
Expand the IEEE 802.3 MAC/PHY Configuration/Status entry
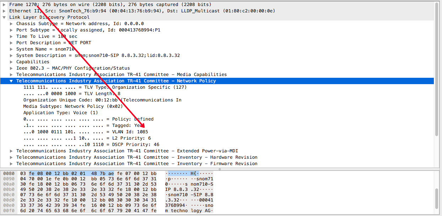(11, 68)
